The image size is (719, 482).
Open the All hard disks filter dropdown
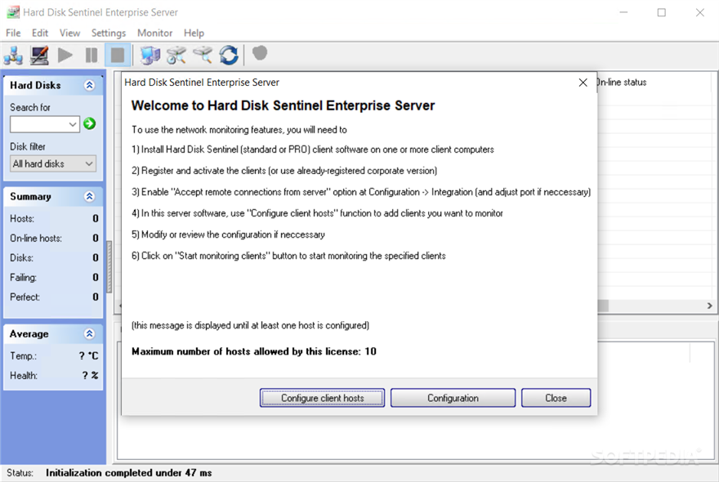point(53,163)
